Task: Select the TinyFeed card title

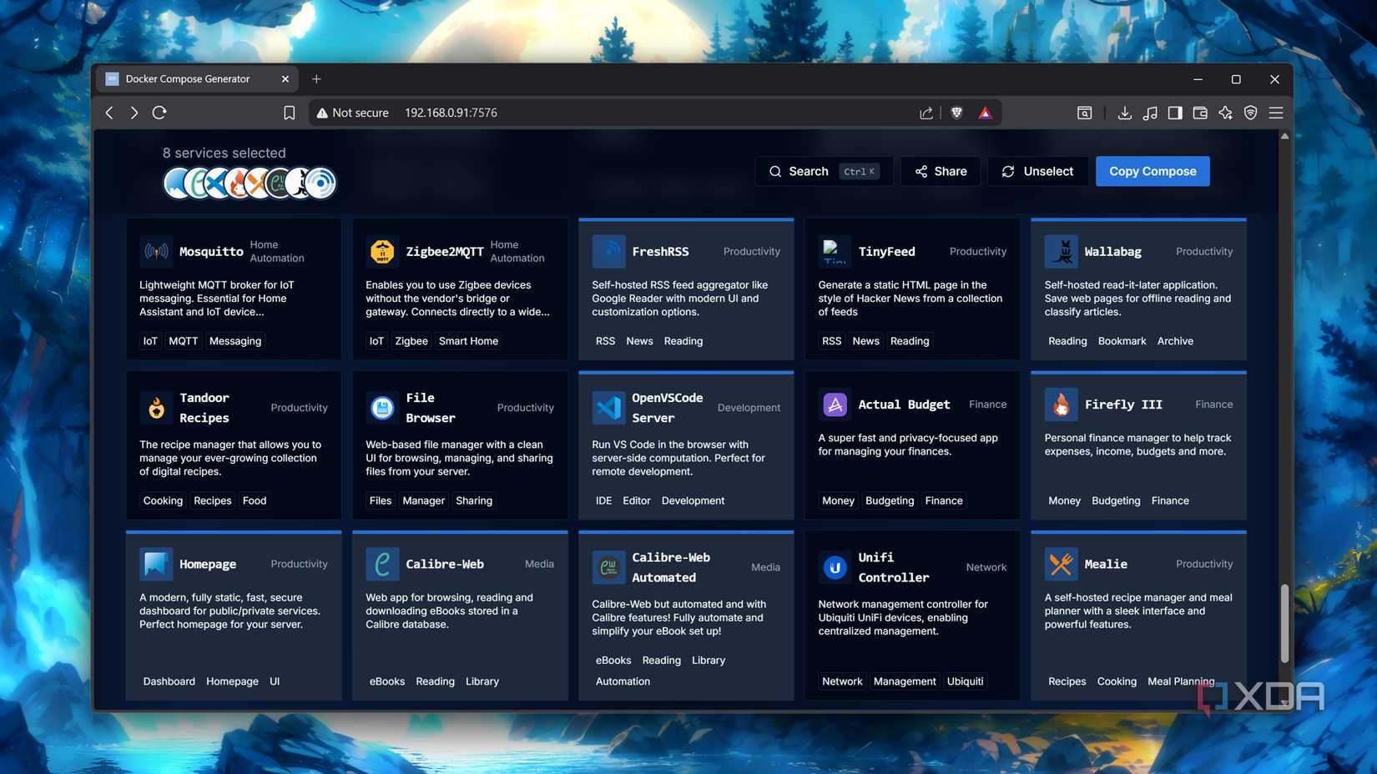Action: pyautogui.click(x=886, y=251)
